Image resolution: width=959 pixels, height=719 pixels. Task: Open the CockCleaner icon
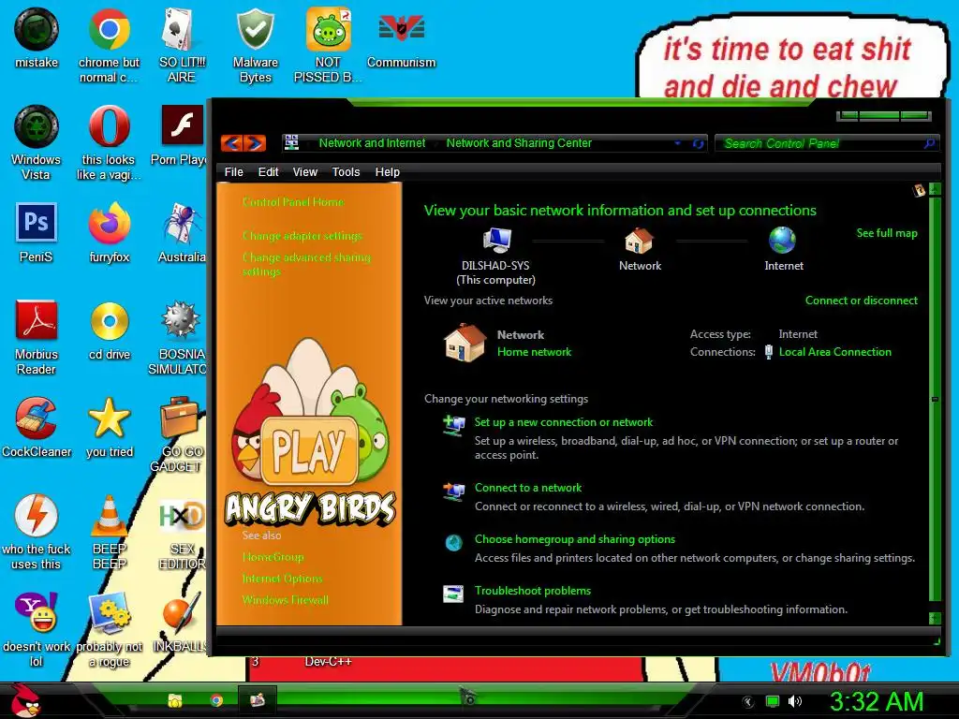(x=37, y=427)
